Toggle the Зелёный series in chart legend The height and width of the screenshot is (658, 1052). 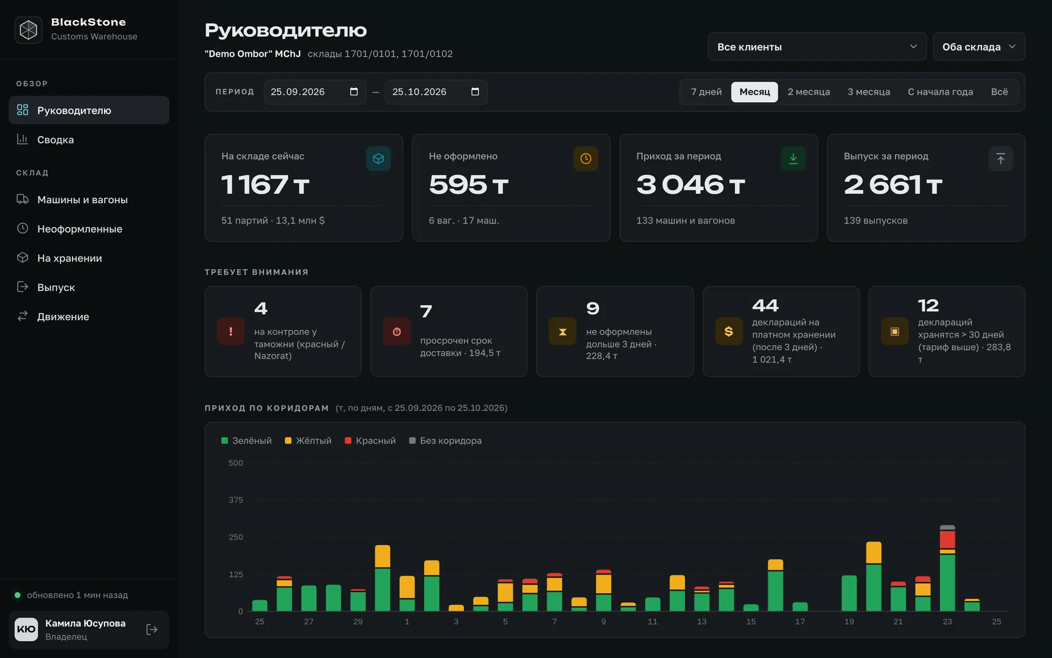[x=246, y=441]
